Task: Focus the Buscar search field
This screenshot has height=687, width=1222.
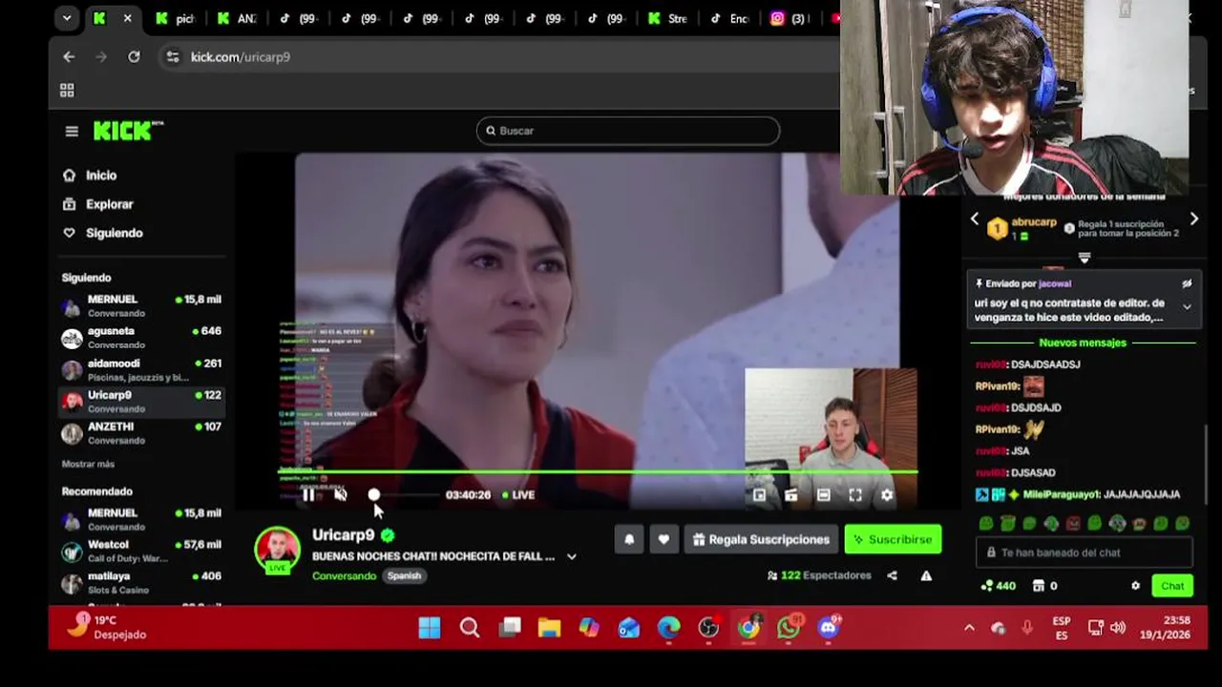Action: point(628,131)
